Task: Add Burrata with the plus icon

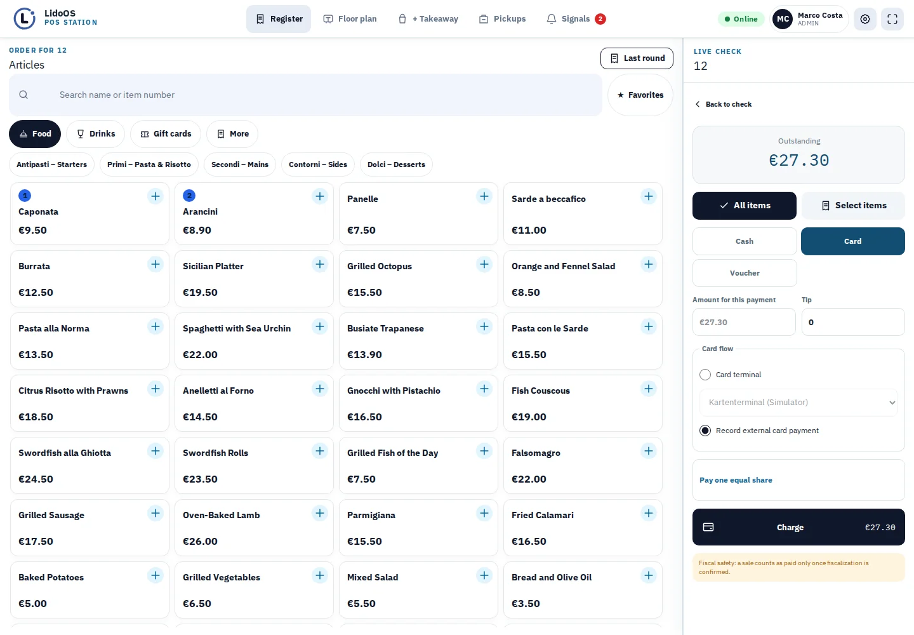Action: 156,264
